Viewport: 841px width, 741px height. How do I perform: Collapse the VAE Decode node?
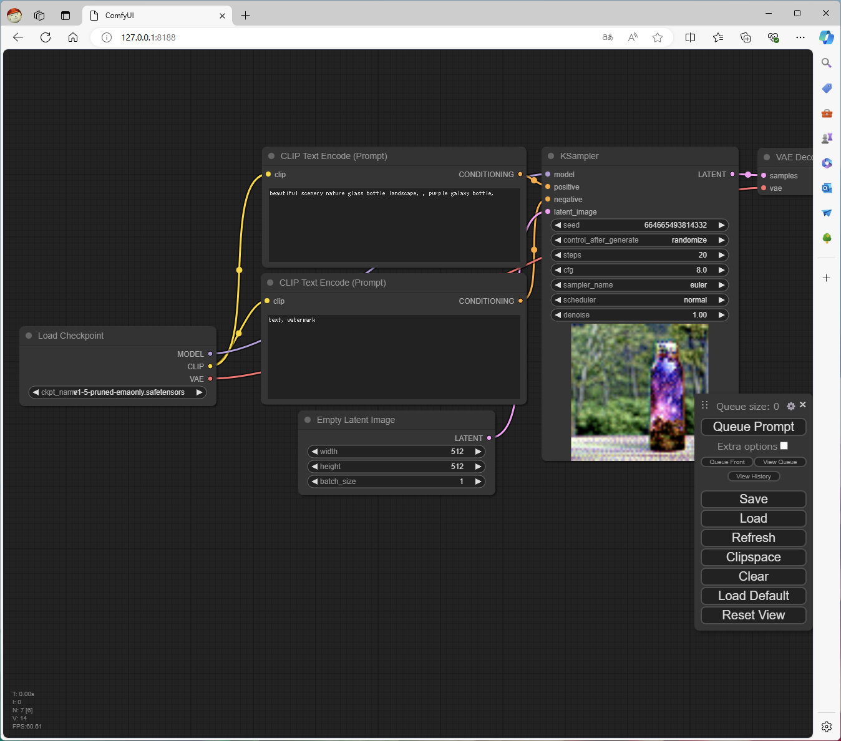[767, 157]
